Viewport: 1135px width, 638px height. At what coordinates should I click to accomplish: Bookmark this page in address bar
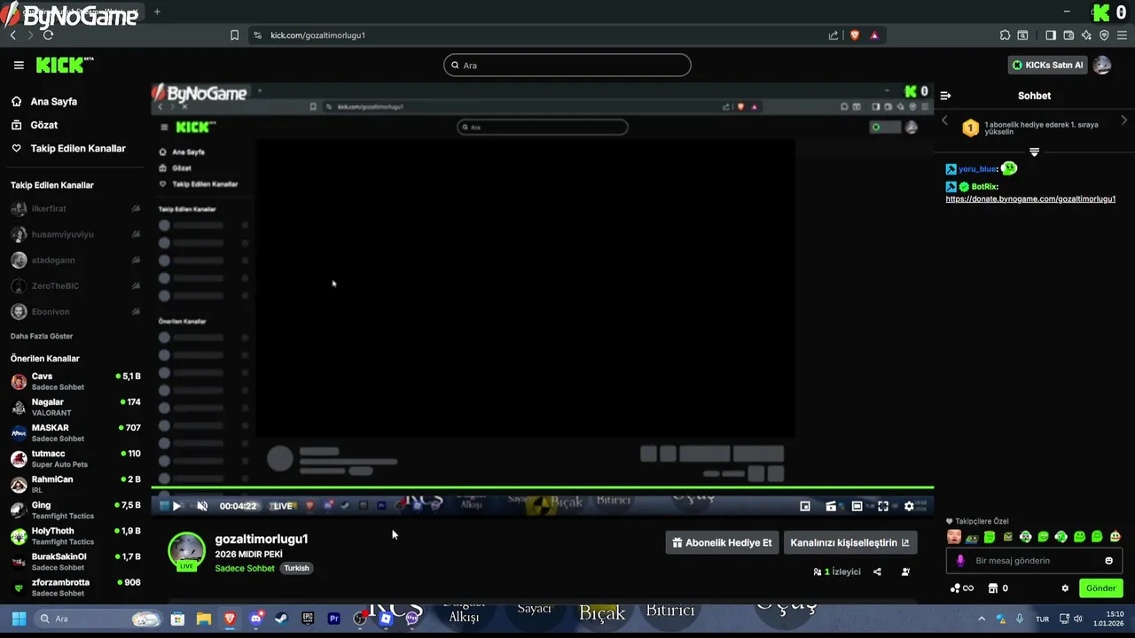click(x=234, y=35)
